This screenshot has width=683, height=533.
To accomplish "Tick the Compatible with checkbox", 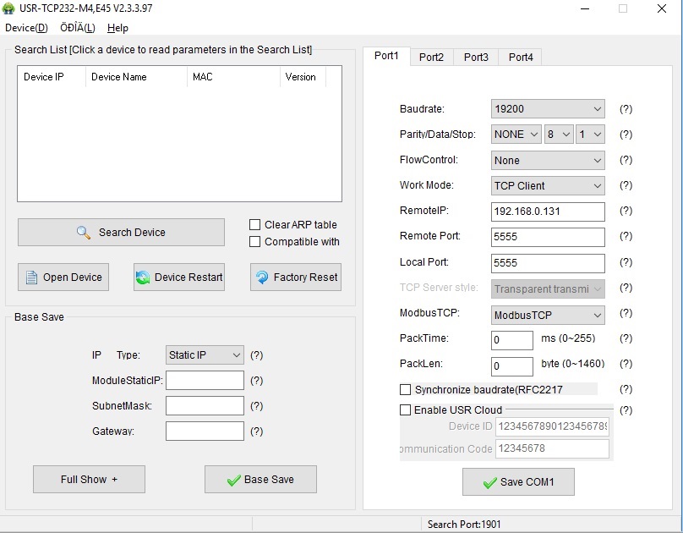I will (254, 242).
